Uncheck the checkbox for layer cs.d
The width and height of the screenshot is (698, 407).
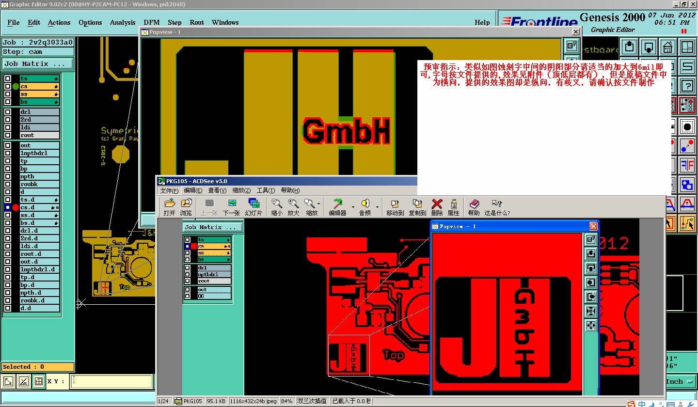click(8, 207)
